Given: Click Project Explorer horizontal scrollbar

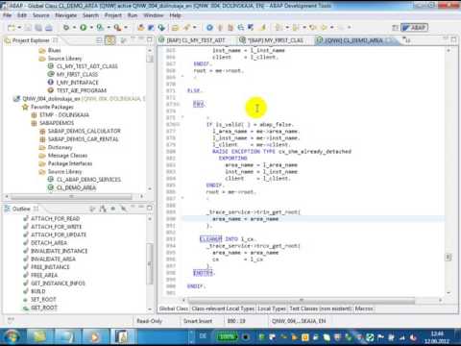Looking at the screenshot, I should [x=71, y=196].
